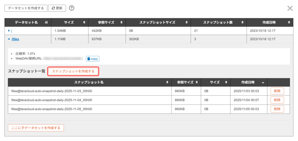Click スナップショットを作成する button
The image size is (298, 141).
[x=73, y=71]
